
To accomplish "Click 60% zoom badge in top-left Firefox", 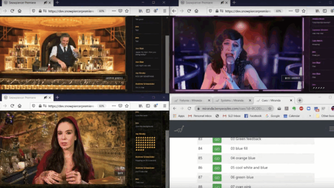I will click(102, 11).
